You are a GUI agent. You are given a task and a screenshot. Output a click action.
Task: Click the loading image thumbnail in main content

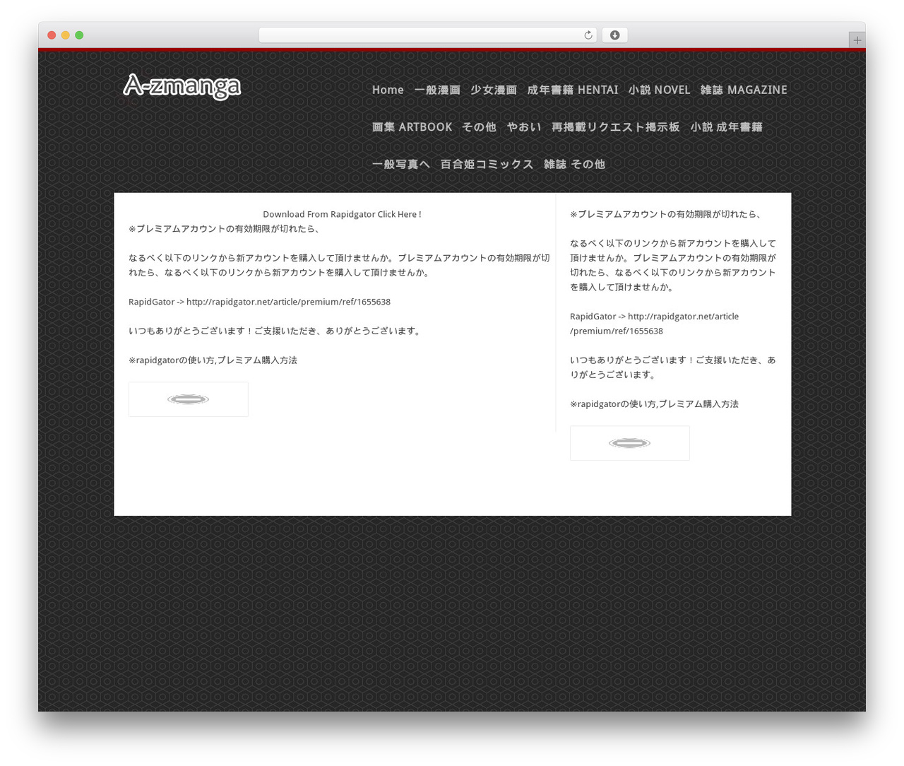click(x=189, y=399)
